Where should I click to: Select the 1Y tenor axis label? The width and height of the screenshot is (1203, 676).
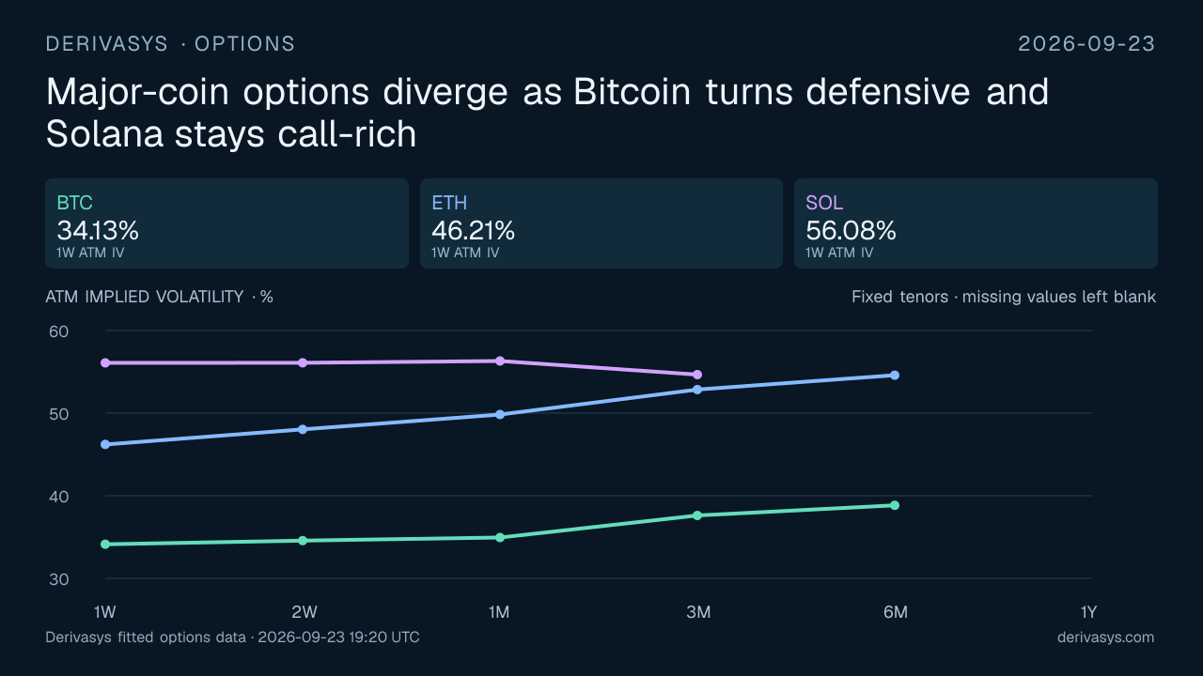click(1088, 612)
